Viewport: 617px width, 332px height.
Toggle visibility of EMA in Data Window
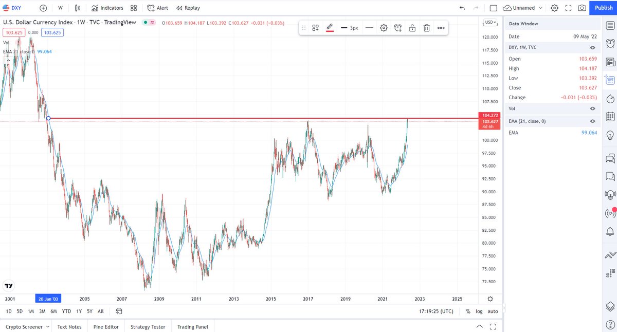pyautogui.click(x=593, y=121)
